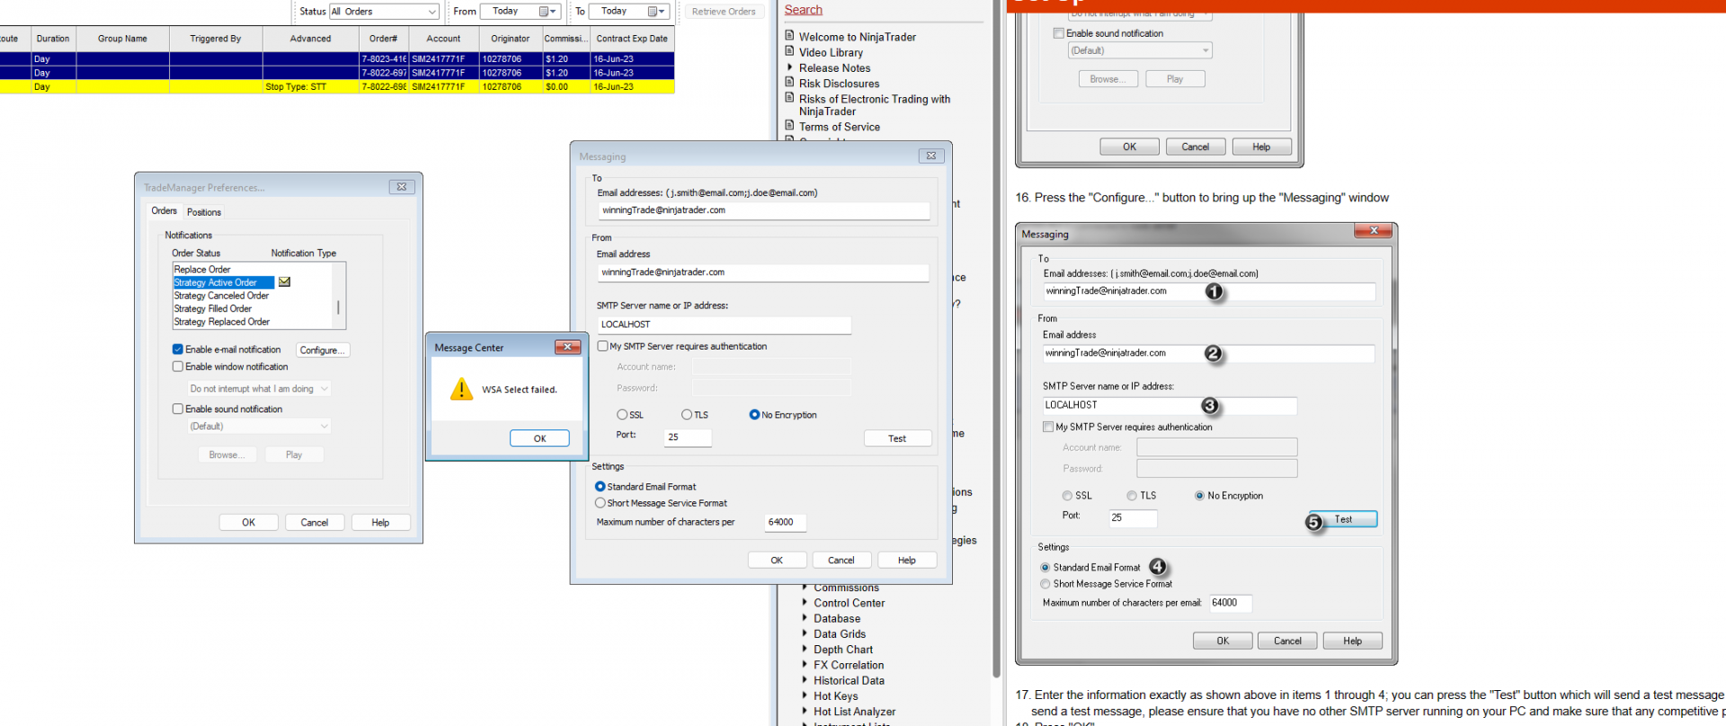Open the Video Library document icon
This screenshot has width=1726, height=726.
[x=789, y=51]
